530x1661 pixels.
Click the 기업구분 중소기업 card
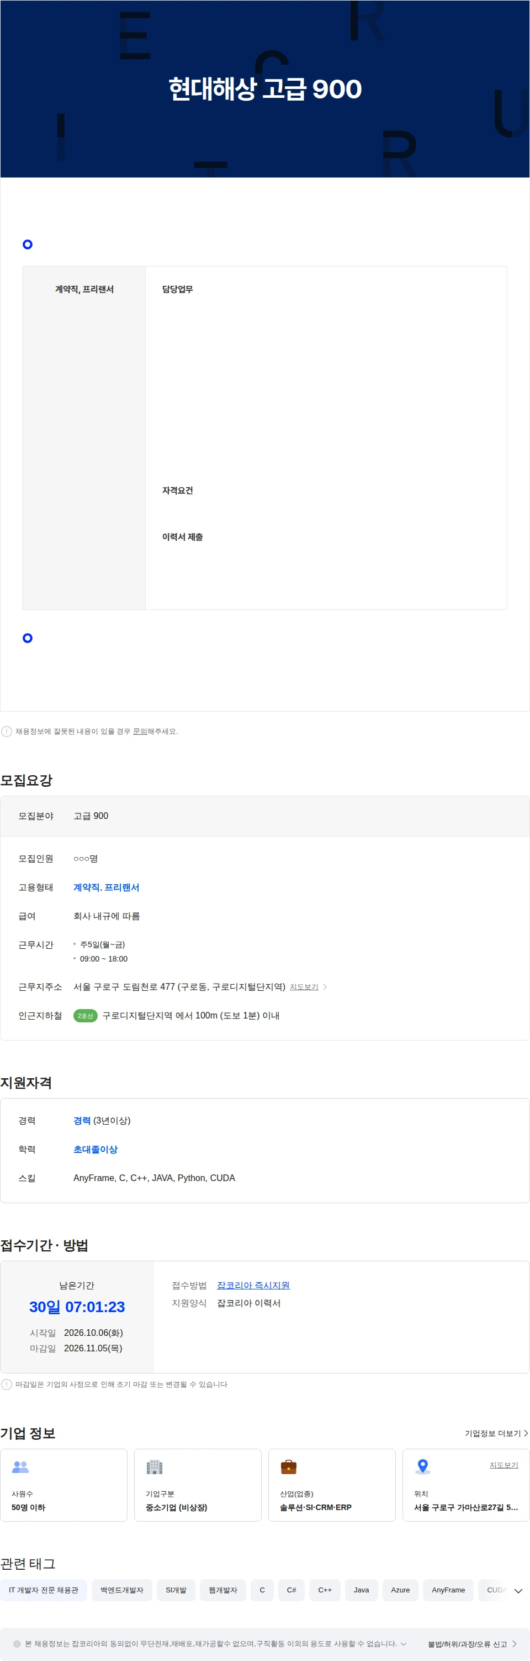[x=198, y=1485]
